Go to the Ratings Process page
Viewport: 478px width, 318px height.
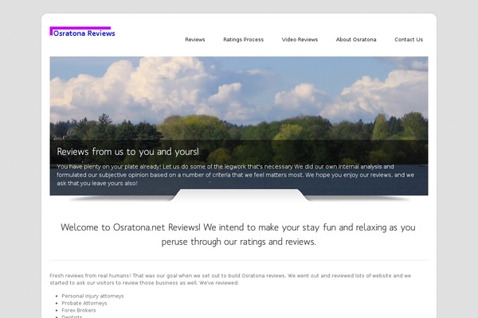[243, 40]
